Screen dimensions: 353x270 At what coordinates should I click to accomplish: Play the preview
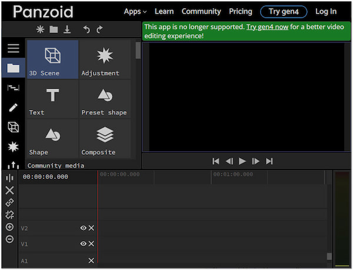(x=242, y=161)
